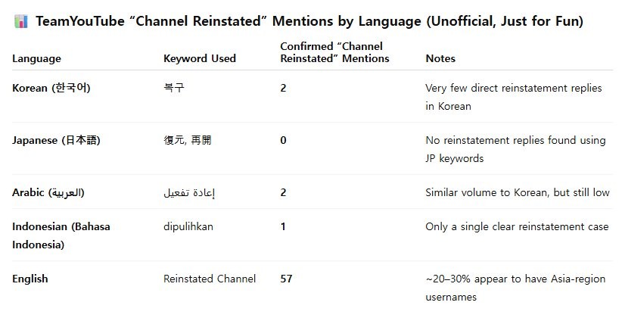Click the Japanese mentions count of 0
This screenshot has height=321, width=622.
click(x=283, y=140)
